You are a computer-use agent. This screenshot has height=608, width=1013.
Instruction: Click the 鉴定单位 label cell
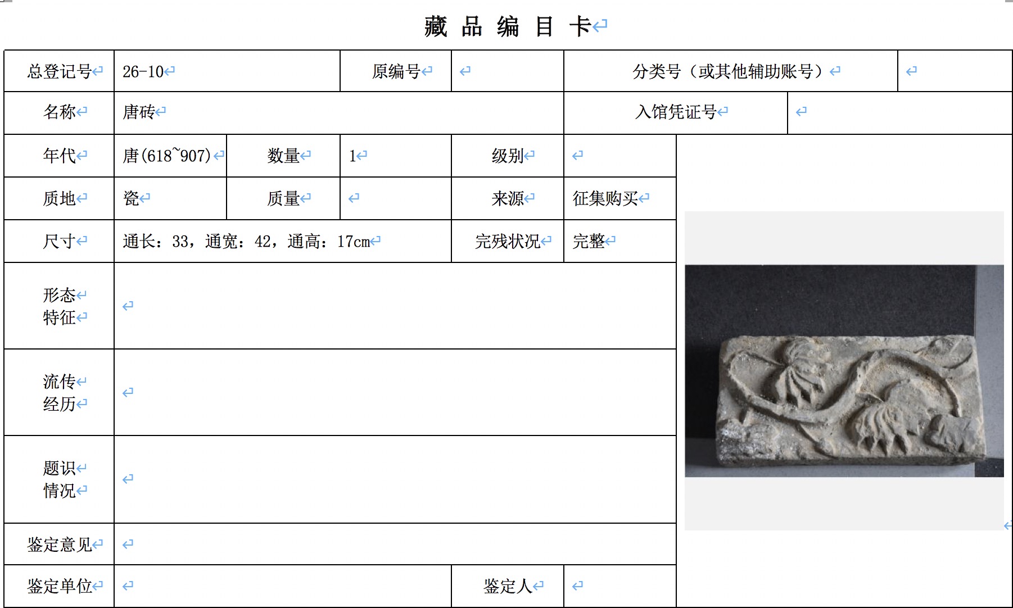coord(59,586)
